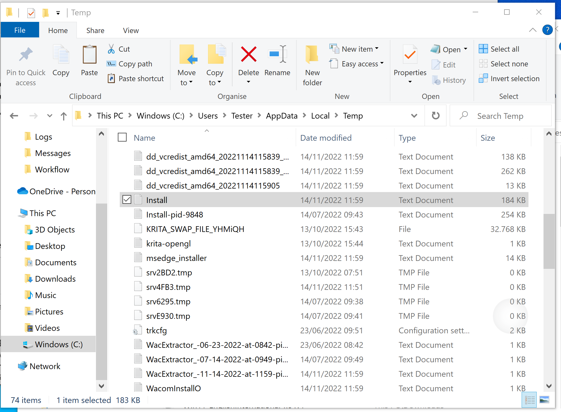Switch to large icons view button
Image resolution: width=561 pixels, height=412 pixels.
[x=544, y=400]
